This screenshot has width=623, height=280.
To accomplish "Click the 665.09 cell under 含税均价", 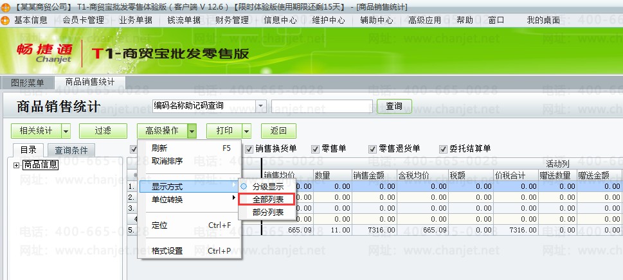I will pos(422,230).
